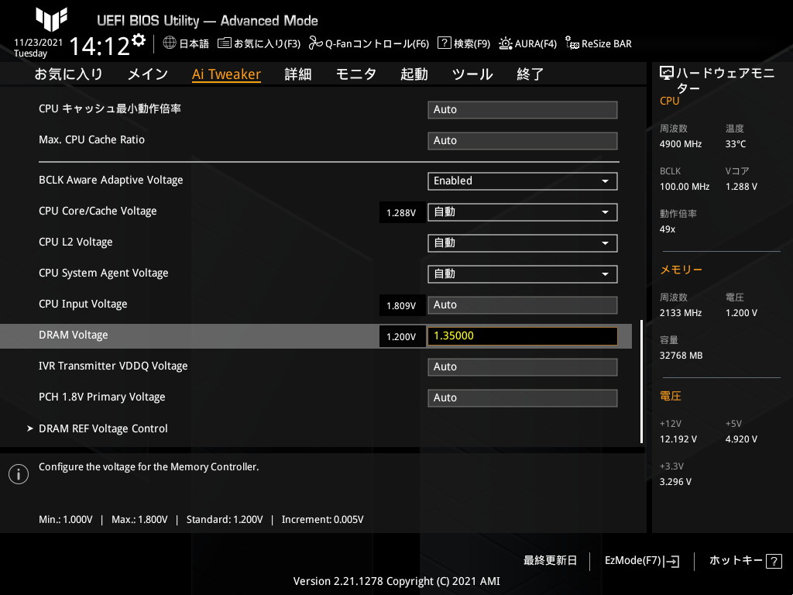Select DRAM Voltage row label

pos(74,335)
